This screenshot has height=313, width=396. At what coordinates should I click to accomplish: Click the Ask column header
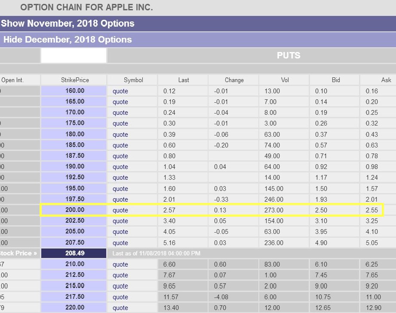[386, 80]
